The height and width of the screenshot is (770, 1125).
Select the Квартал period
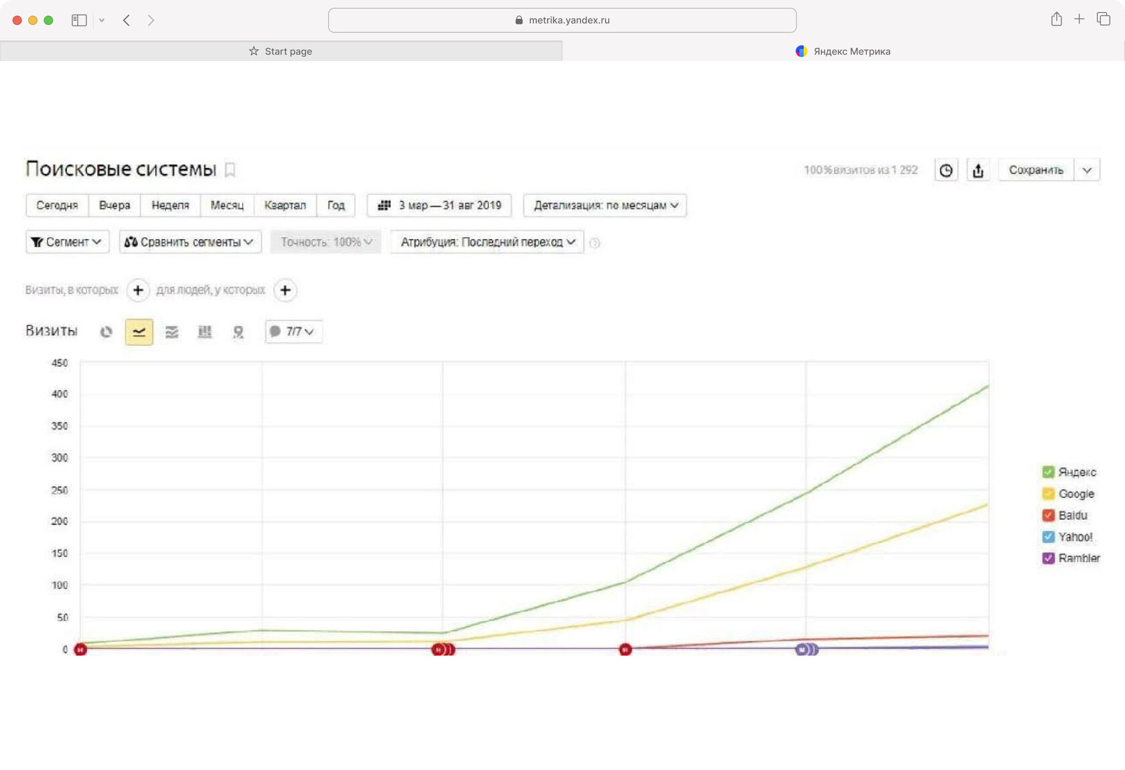[285, 205]
